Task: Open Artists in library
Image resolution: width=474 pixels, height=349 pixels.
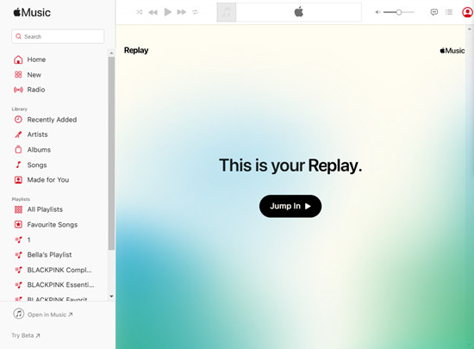Action: click(x=37, y=134)
